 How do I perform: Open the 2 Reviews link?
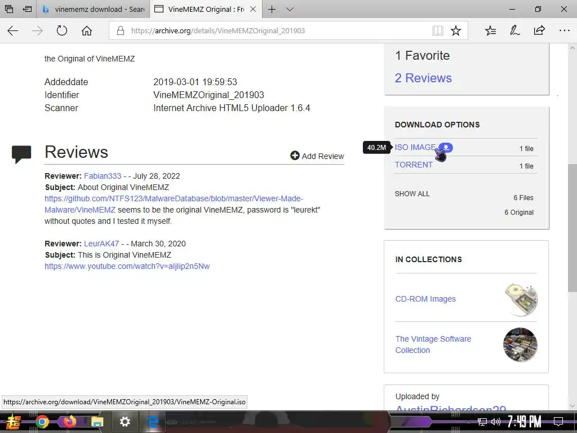coord(423,78)
